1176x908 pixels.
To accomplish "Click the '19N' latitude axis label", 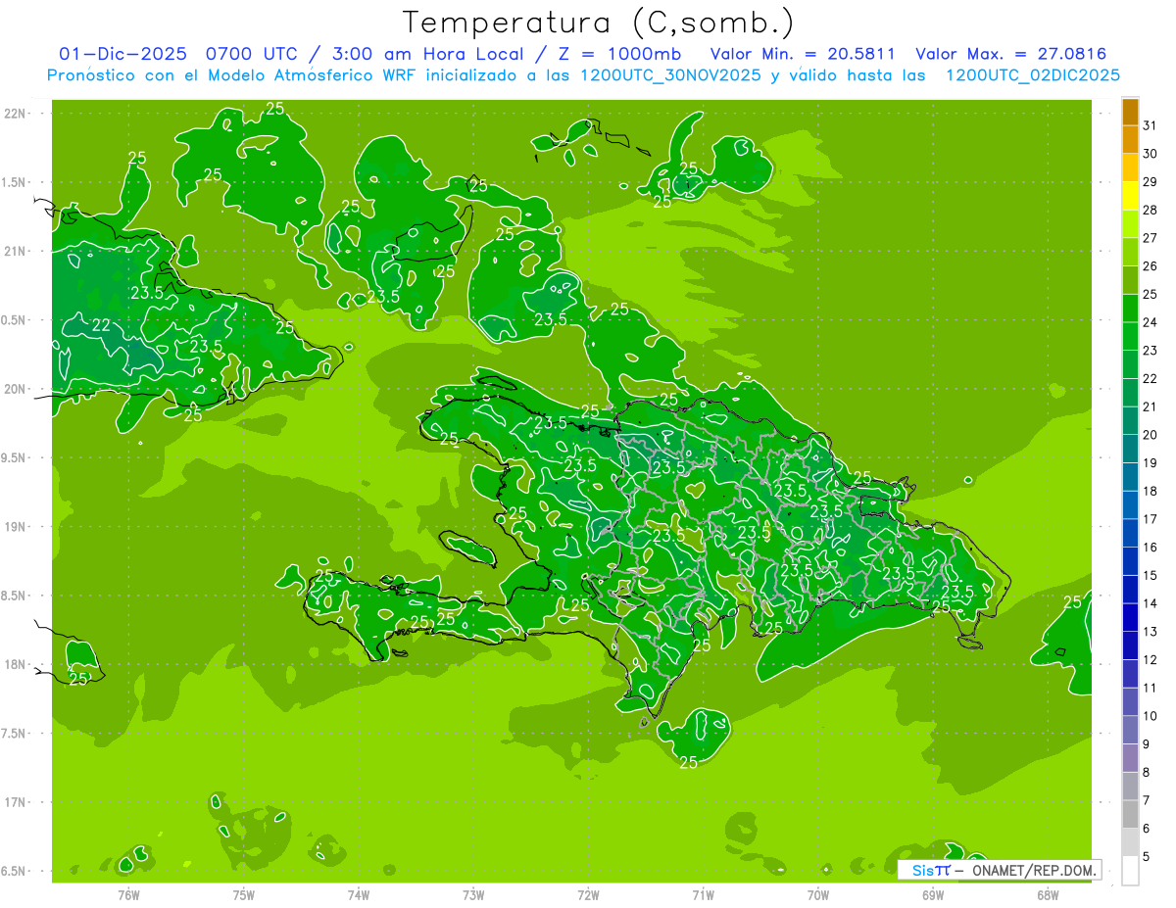I will click(x=15, y=527).
